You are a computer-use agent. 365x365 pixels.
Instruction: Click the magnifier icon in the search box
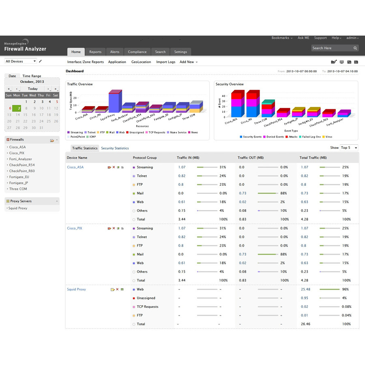click(355, 48)
